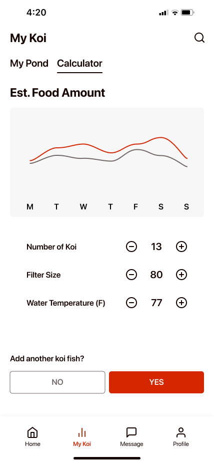Tap the red YES button
This screenshot has width=214, height=464.
(x=156, y=382)
